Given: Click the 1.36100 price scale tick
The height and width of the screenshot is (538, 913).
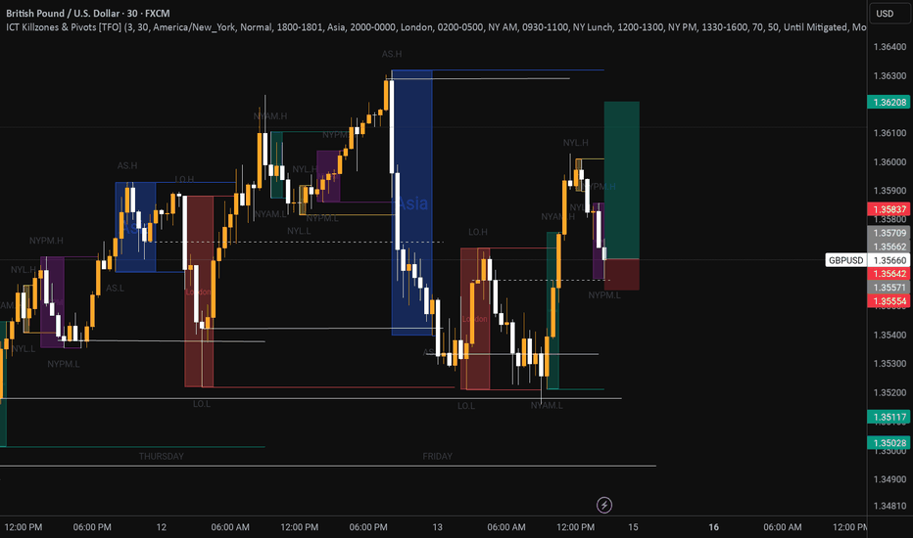Looking at the screenshot, I should point(889,133).
